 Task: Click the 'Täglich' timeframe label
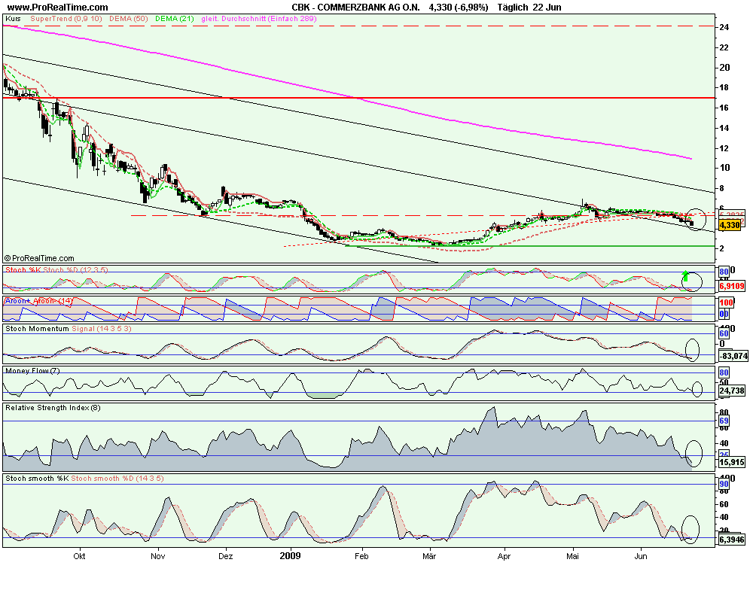point(512,8)
